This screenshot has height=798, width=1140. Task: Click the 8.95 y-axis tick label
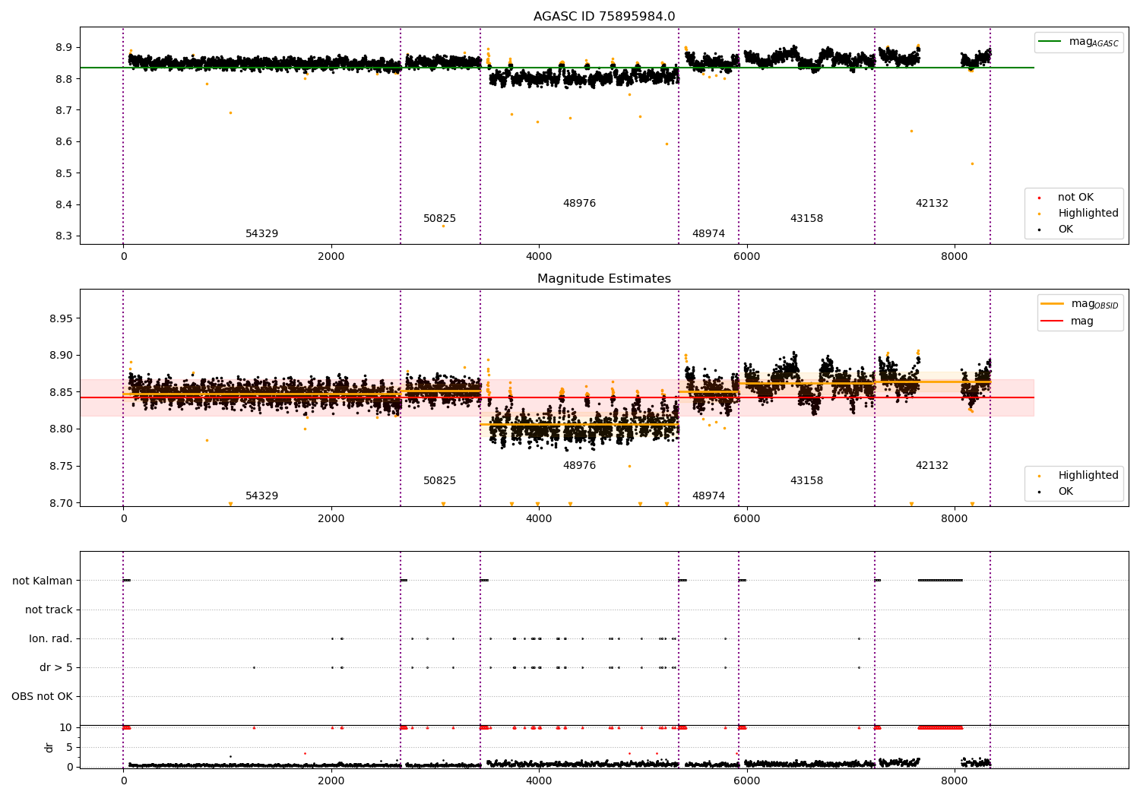[61, 318]
